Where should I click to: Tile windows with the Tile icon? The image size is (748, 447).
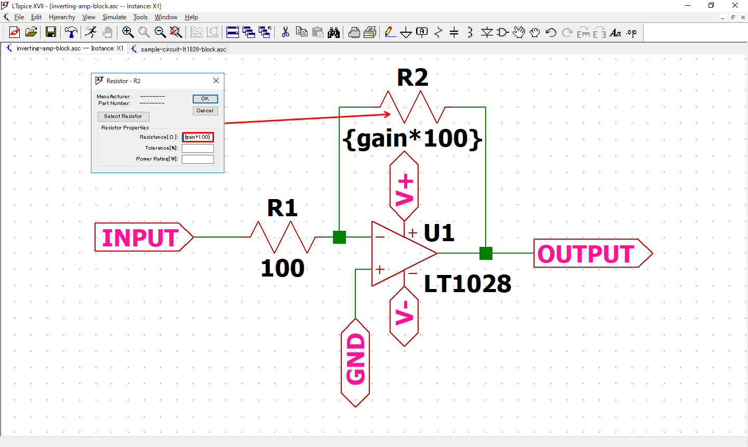pos(233,32)
